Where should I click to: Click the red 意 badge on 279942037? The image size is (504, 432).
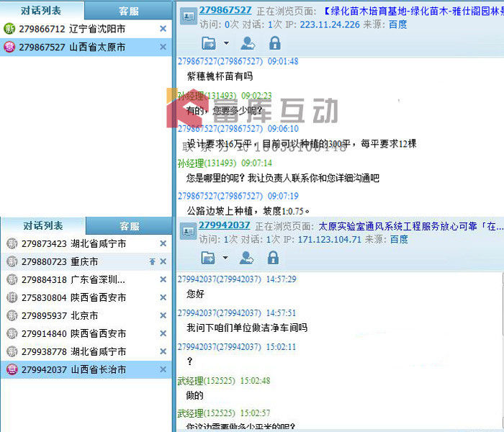click(x=12, y=369)
